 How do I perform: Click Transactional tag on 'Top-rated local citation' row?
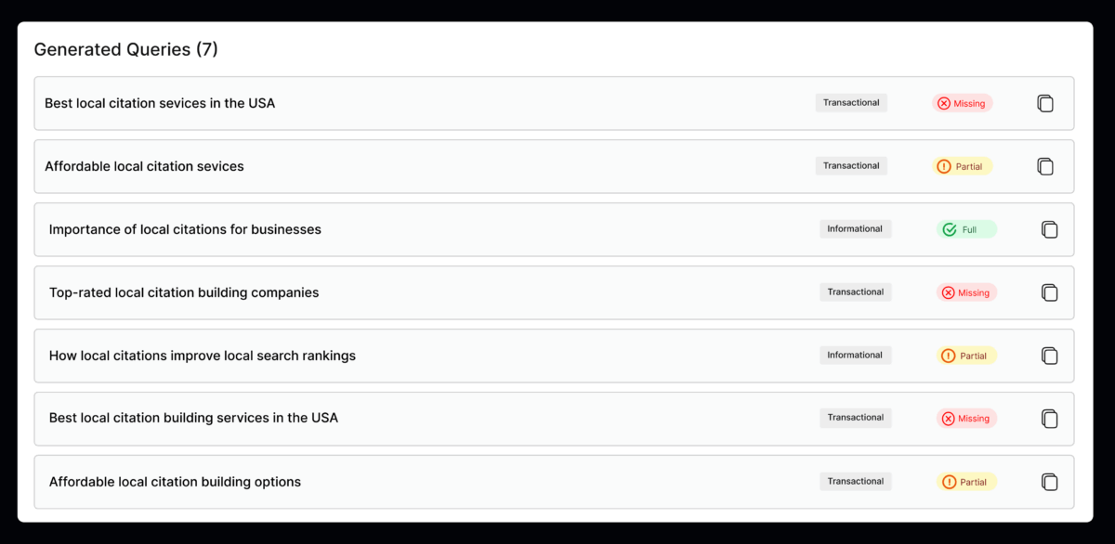(855, 292)
